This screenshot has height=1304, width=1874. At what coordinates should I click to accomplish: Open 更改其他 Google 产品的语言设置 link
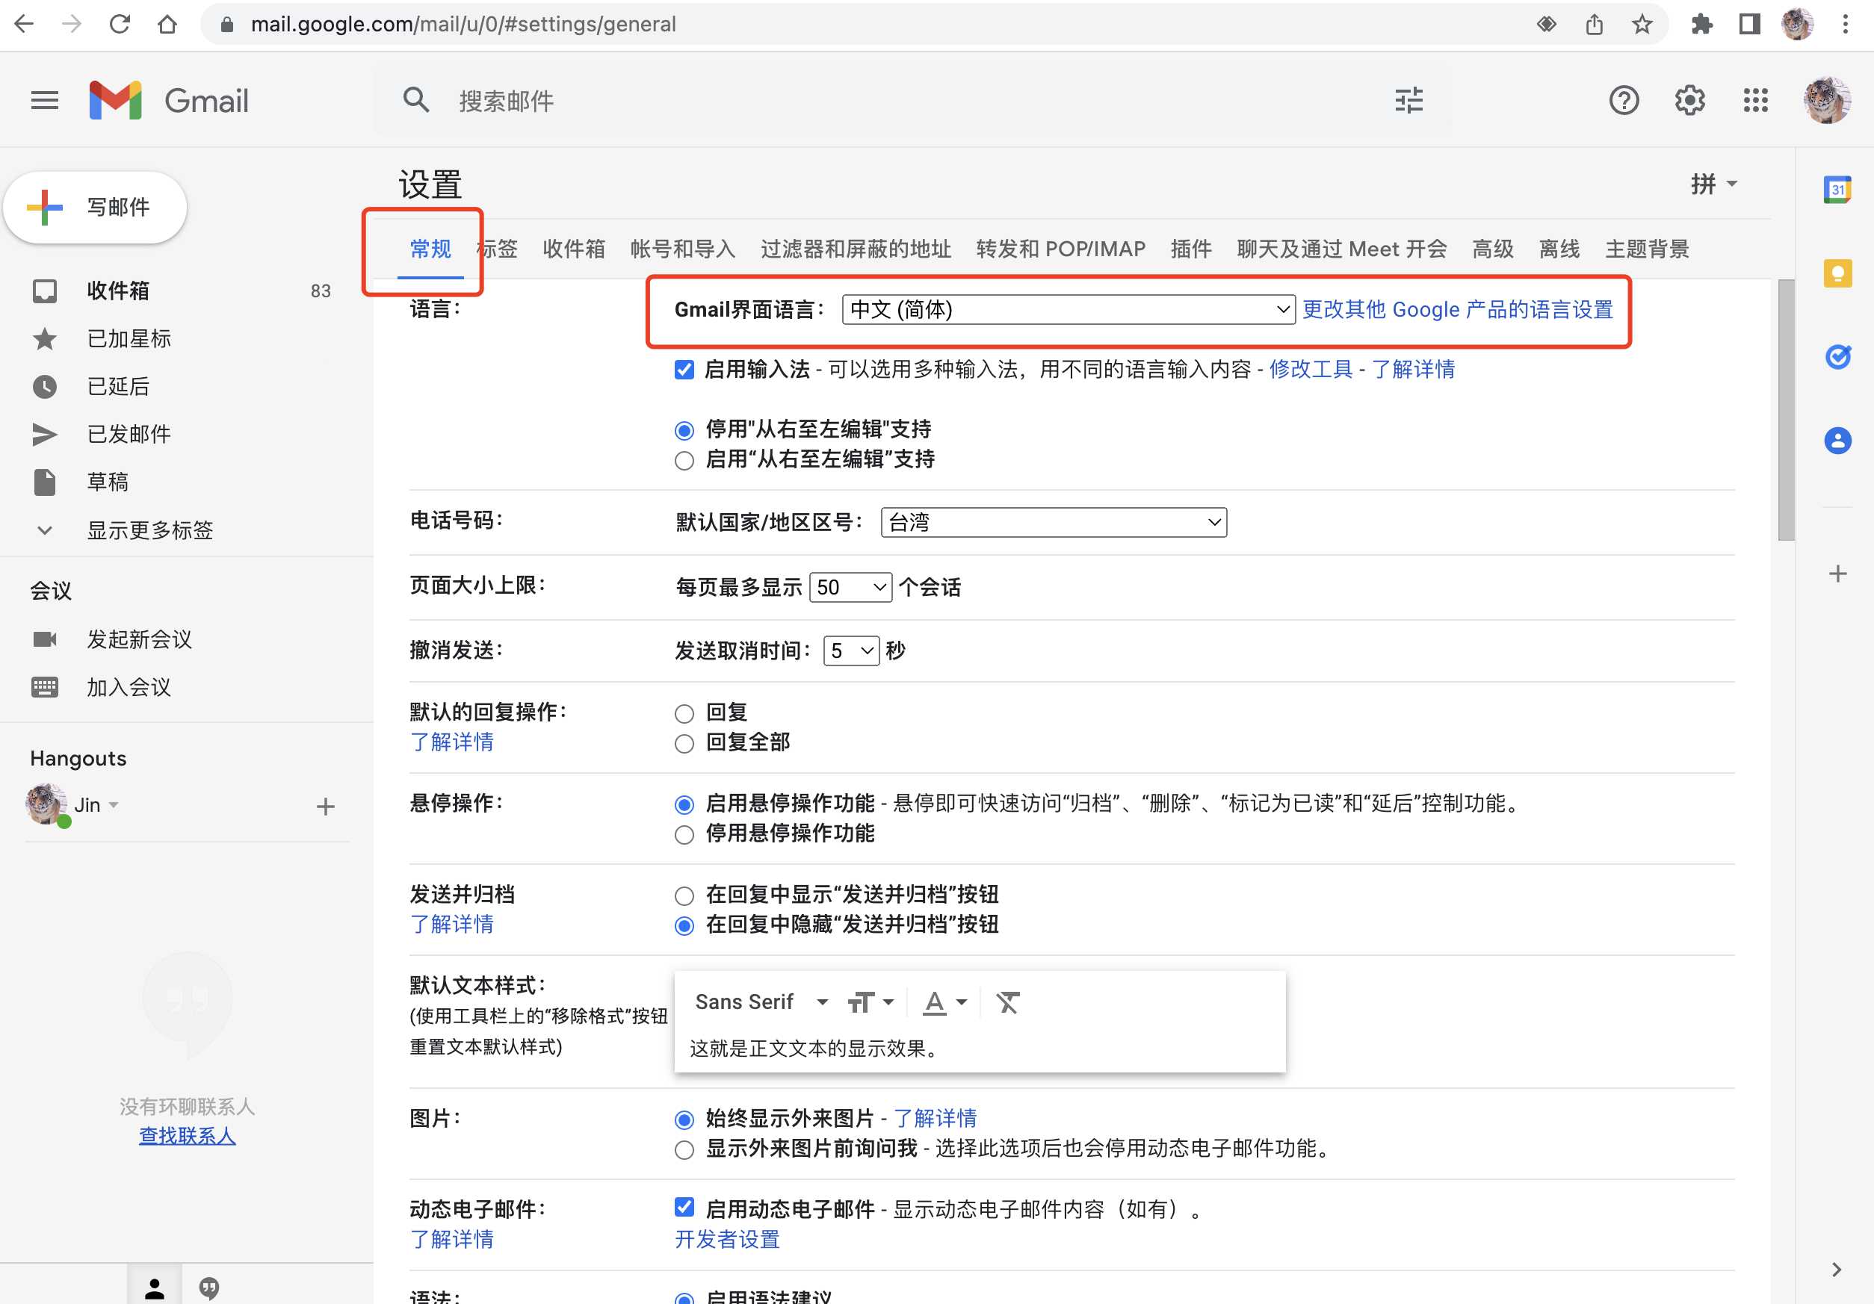(x=1457, y=309)
